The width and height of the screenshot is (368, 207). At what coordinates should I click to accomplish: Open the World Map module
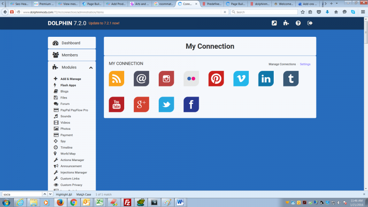(68, 154)
